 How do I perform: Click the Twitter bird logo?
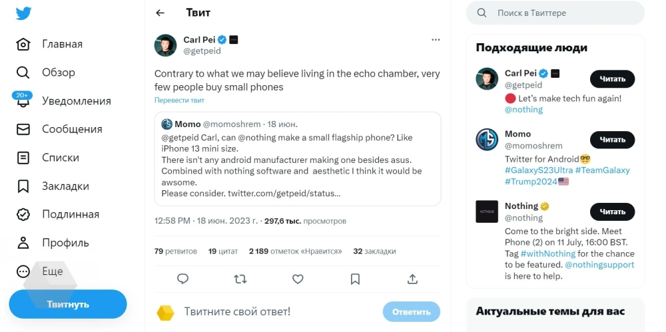click(24, 13)
